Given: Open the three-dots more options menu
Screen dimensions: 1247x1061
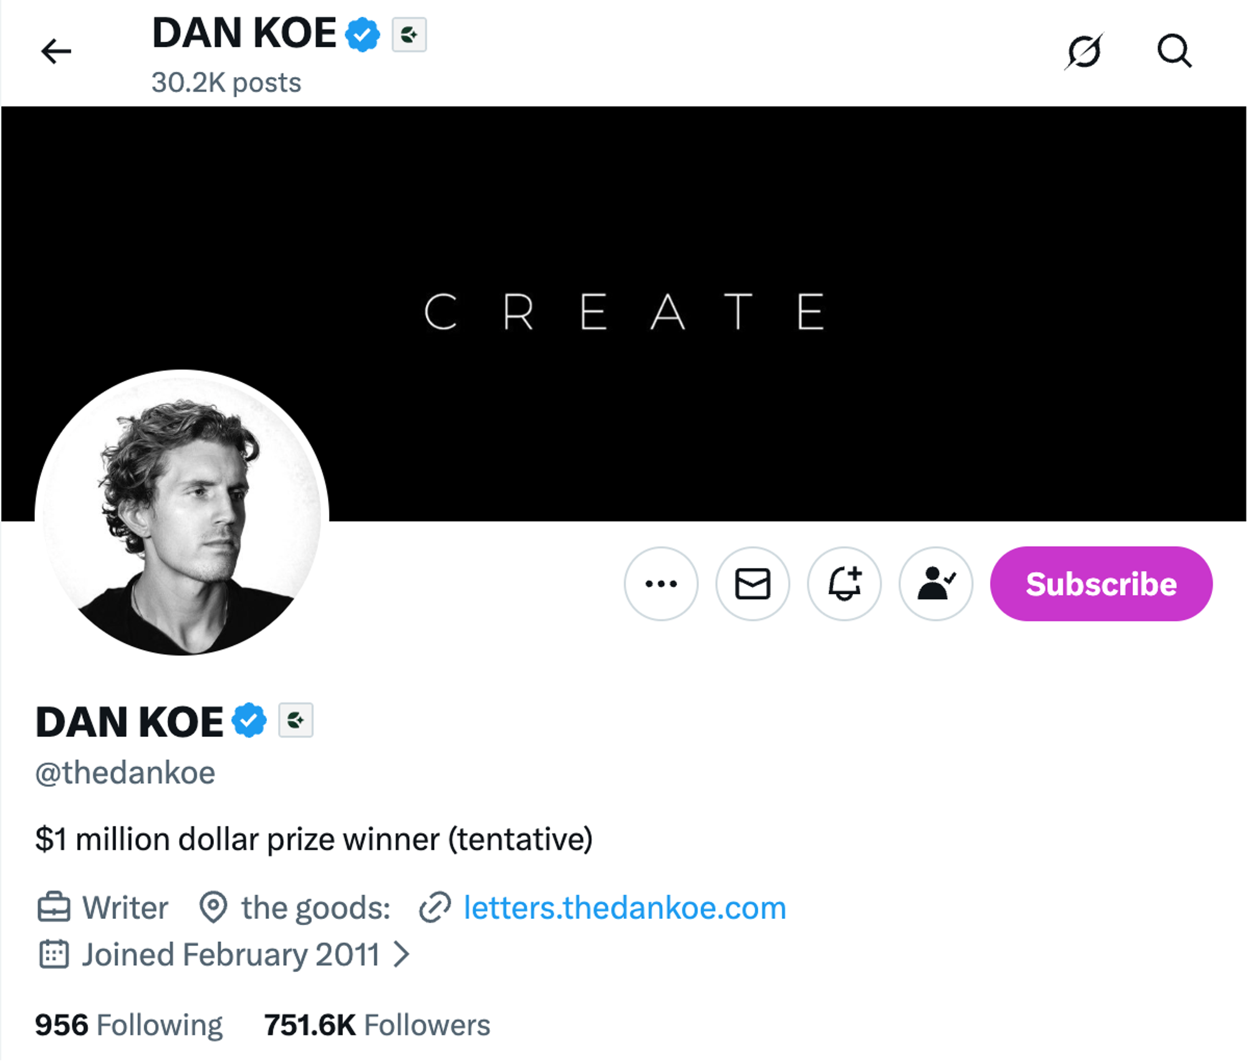Looking at the screenshot, I should [x=661, y=584].
